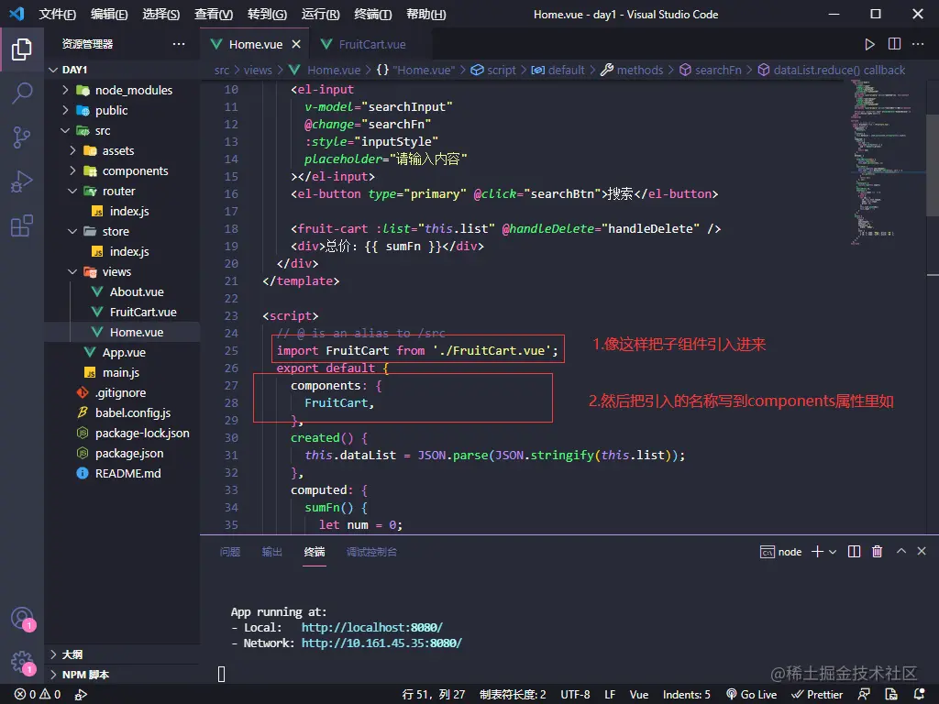Click the notifications bell icon
The height and width of the screenshot is (704, 939).
click(919, 695)
